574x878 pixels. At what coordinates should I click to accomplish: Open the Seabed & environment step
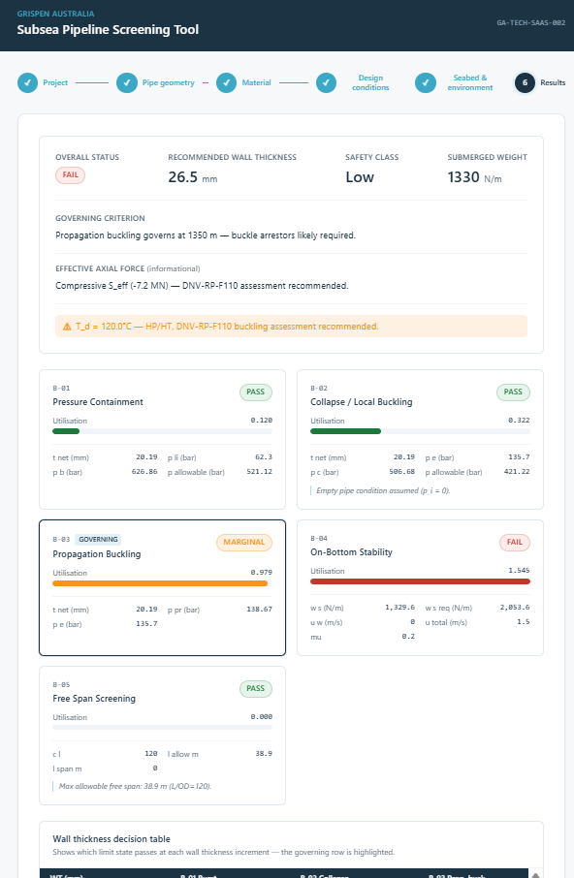470,83
